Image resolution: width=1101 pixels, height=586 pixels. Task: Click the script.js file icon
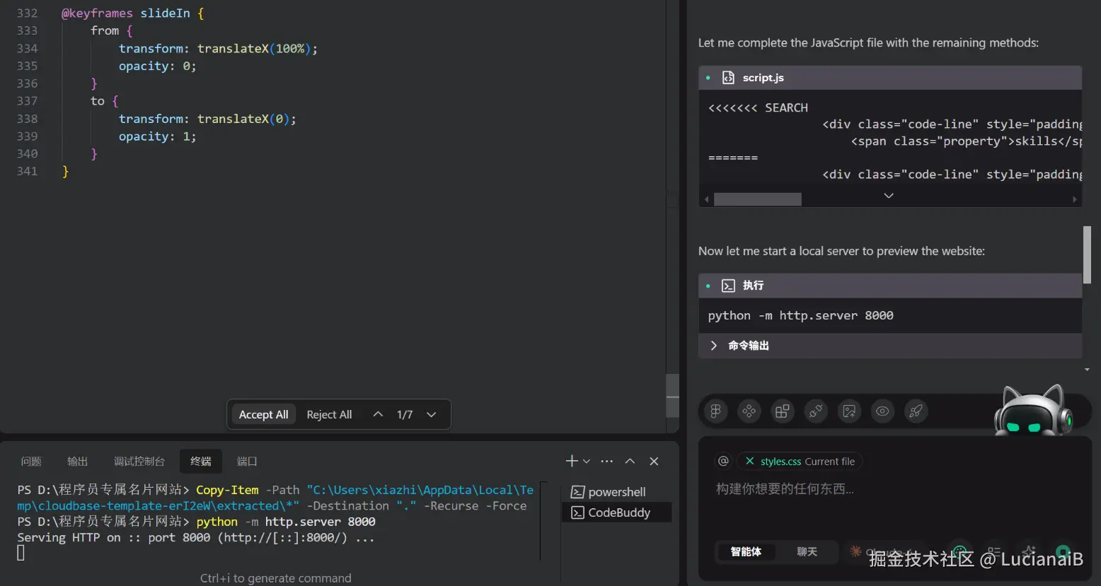[728, 78]
